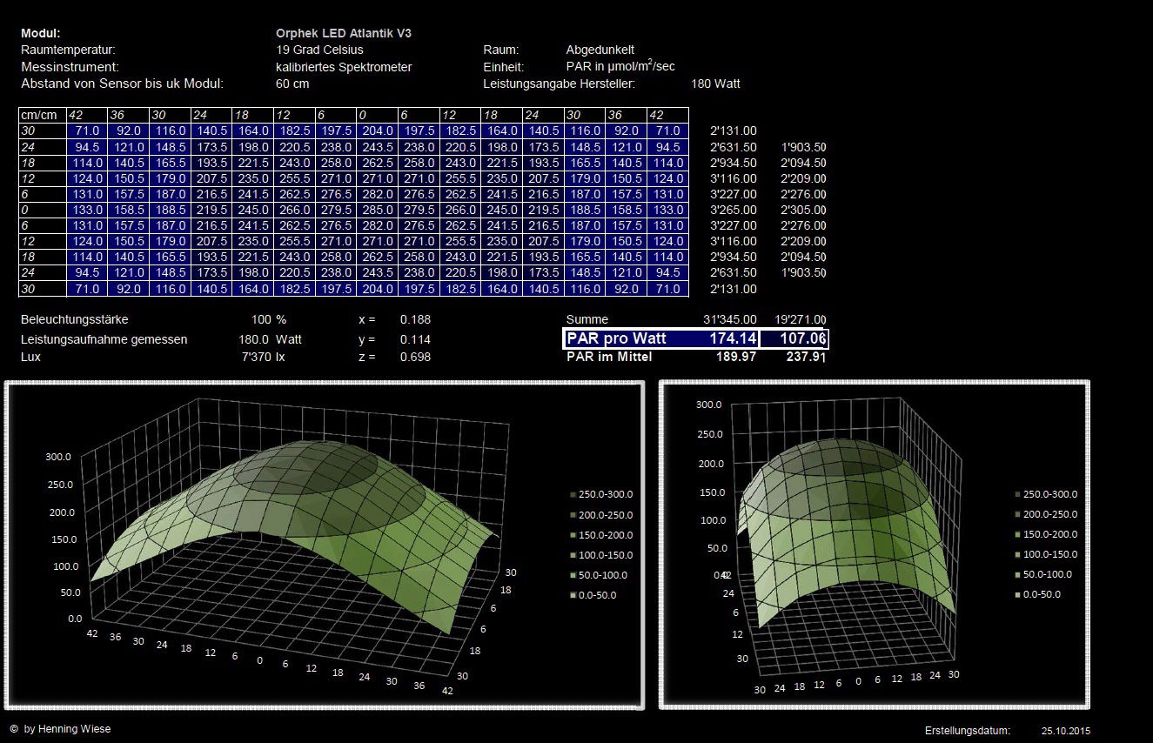Select the wide left 3D surface chart
The image size is (1153, 743).
(x=324, y=545)
